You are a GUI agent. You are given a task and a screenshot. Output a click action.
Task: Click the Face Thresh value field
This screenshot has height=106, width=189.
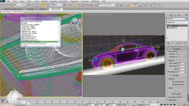(x=181, y=63)
